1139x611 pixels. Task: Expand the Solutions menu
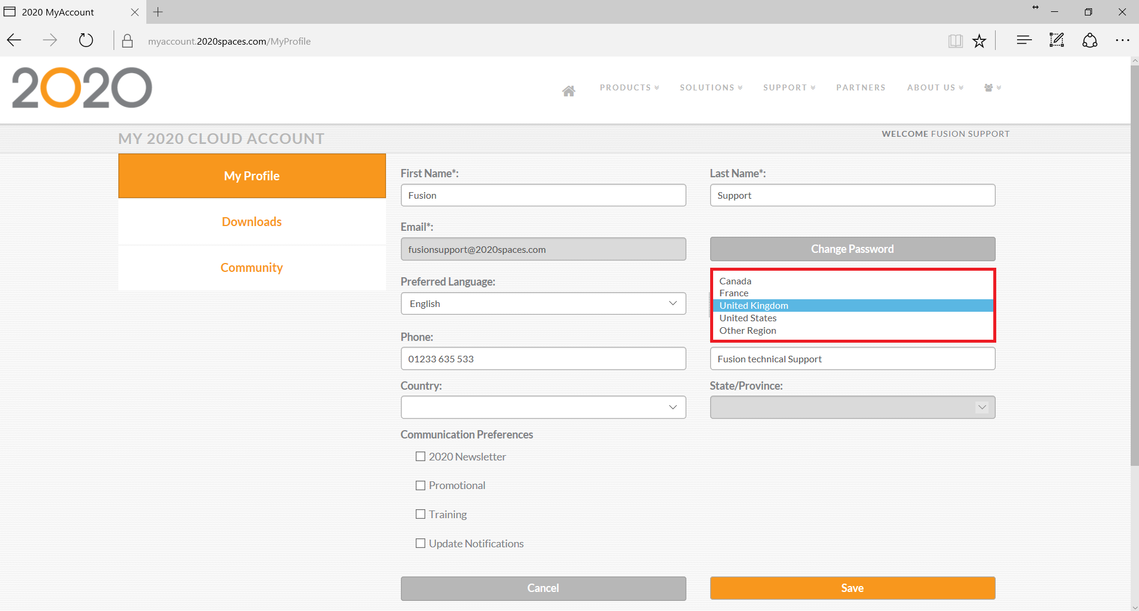click(x=711, y=87)
